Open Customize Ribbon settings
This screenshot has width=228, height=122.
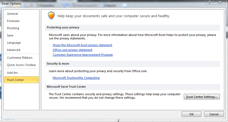click(20, 58)
